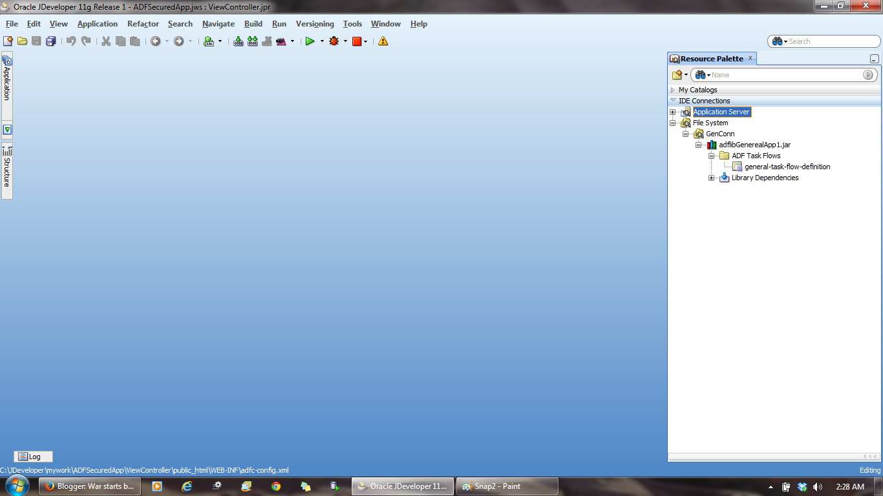This screenshot has width=883, height=496.
Task: Select the Application Server tree item
Action: 721,112
